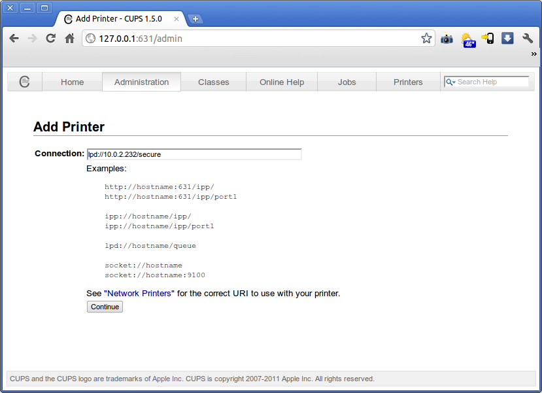
Task: Follow the "Network Printers" link
Action: (x=139, y=293)
